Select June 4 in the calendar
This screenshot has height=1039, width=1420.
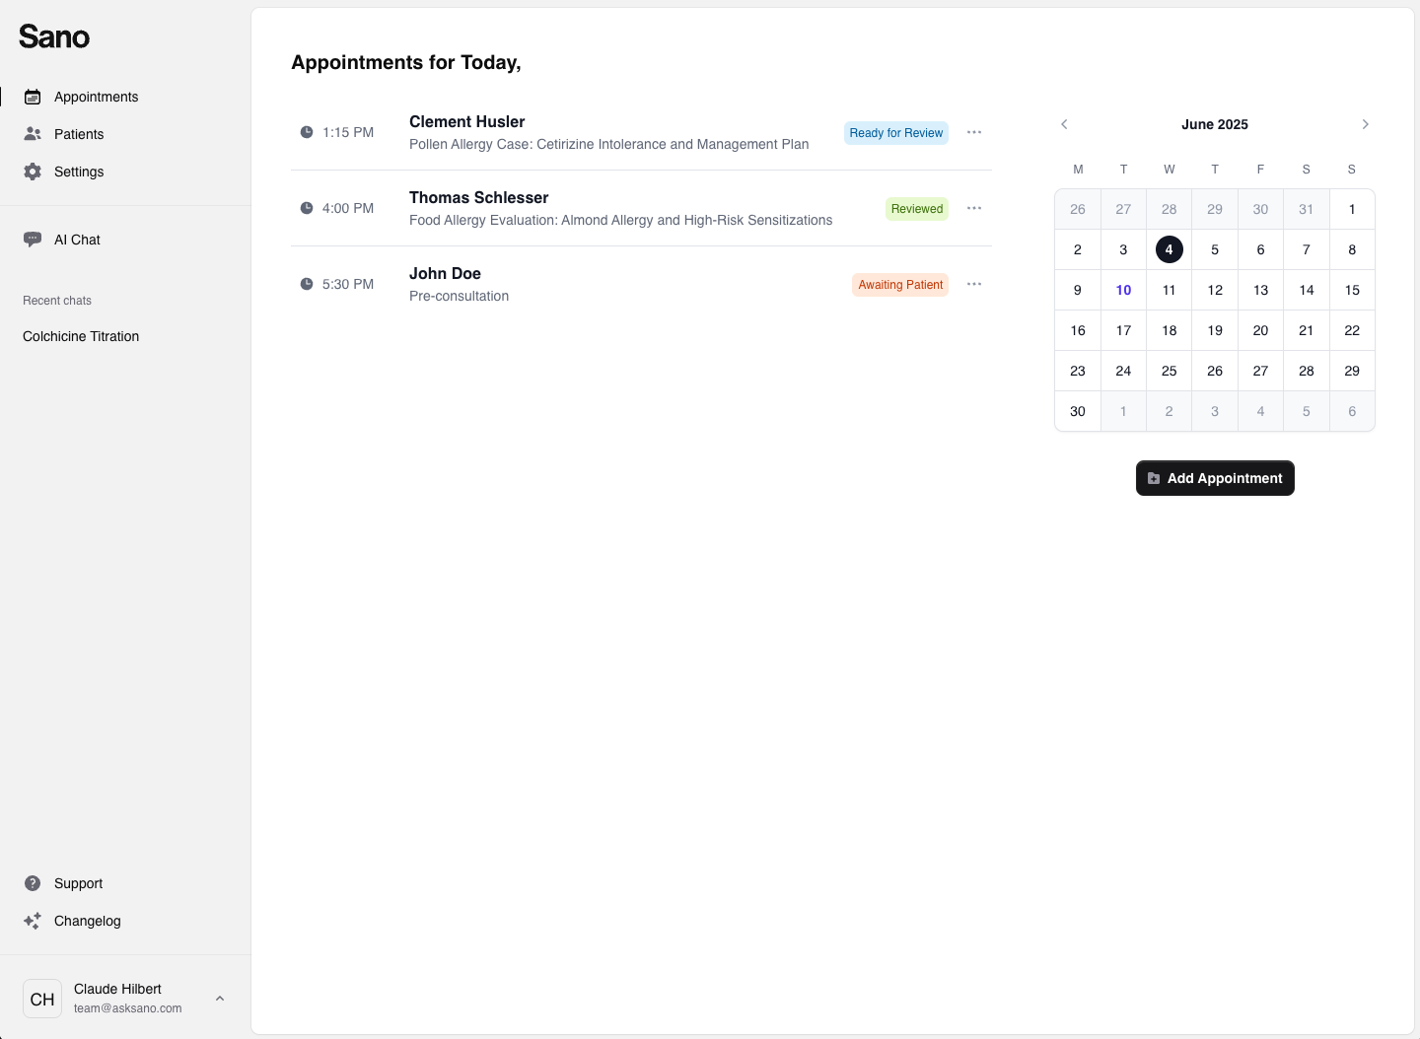tap(1170, 249)
